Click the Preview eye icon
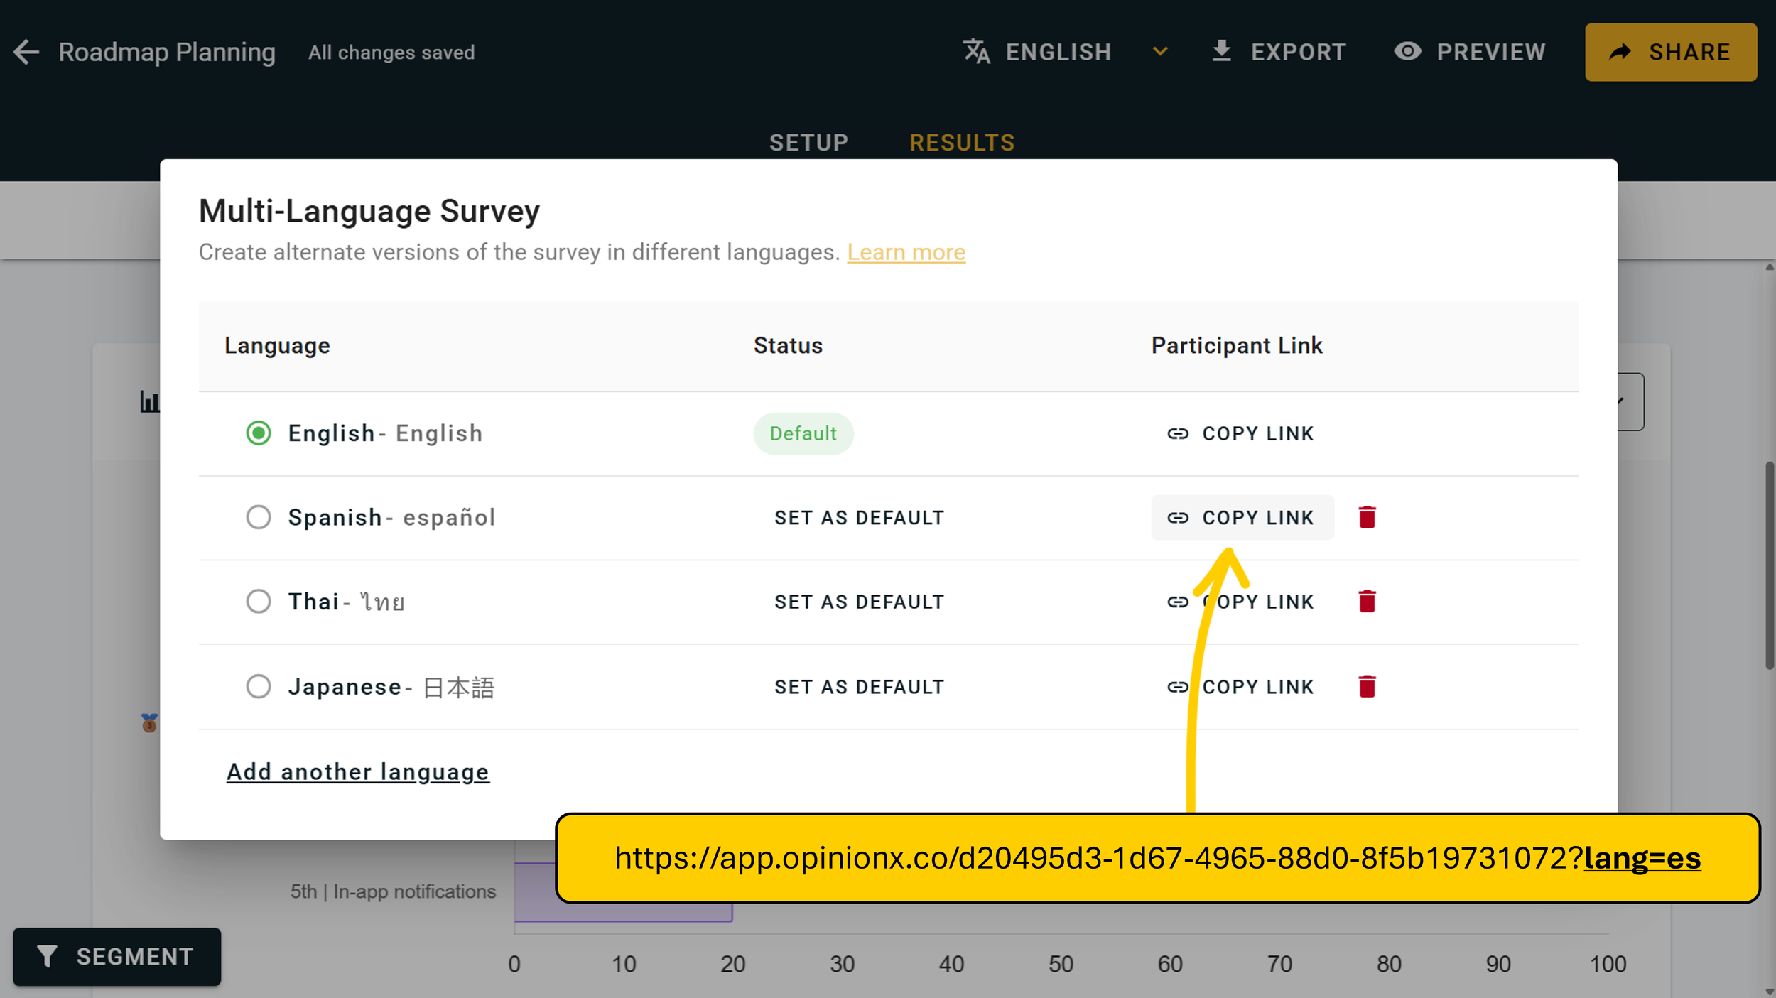Image resolution: width=1776 pixels, height=998 pixels. [x=1407, y=52]
